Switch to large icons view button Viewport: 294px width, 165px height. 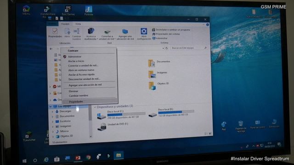[x=210, y=133]
